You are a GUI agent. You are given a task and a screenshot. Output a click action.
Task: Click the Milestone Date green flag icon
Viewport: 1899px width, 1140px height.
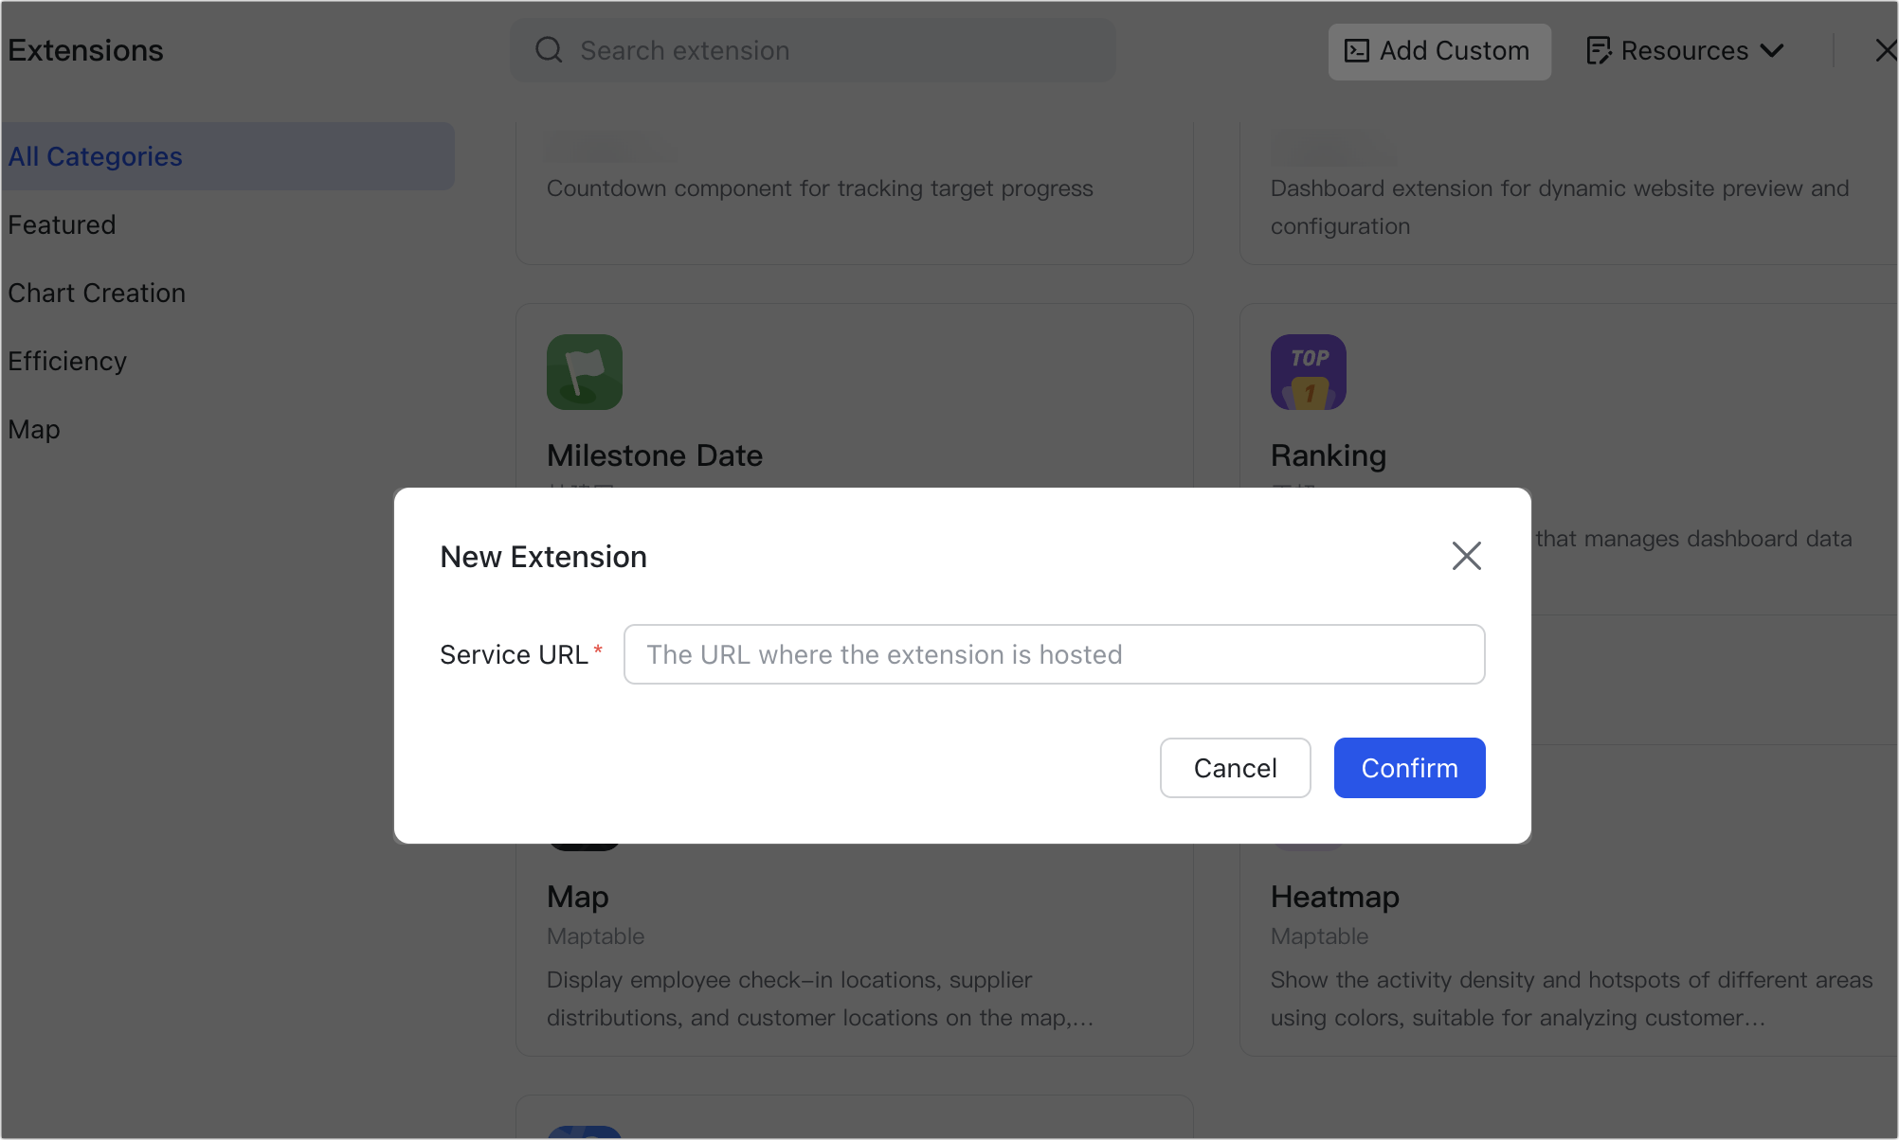pyautogui.click(x=584, y=372)
